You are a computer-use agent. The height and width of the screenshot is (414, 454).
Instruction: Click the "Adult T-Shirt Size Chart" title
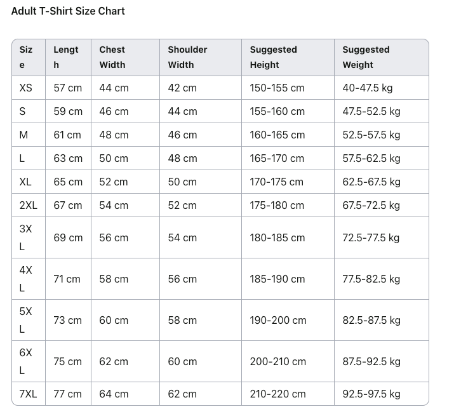click(x=68, y=11)
